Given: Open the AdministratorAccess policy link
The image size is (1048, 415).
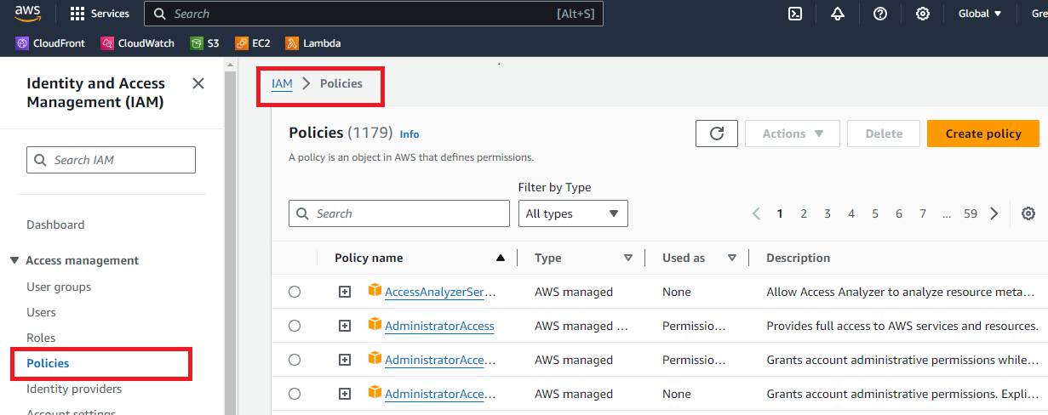Looking at the screenshot, I should (x=439, y=326).
